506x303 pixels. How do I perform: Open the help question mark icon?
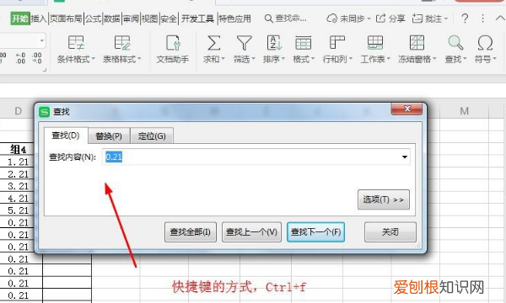coord(465,19)
